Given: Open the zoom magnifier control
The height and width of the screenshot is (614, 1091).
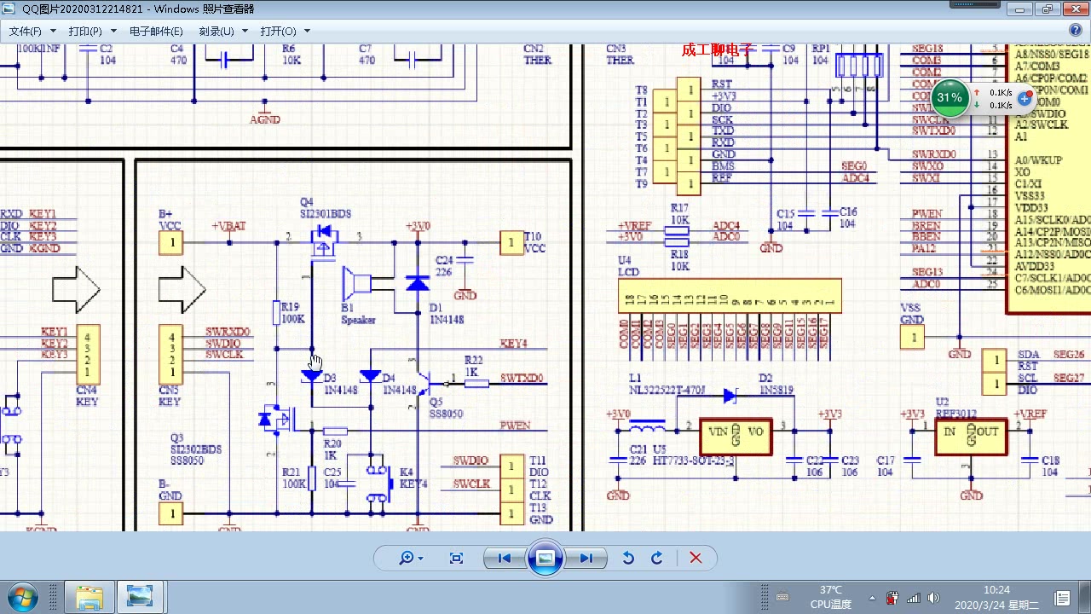Looking at the screenshot, I should [x=411, y=558].
